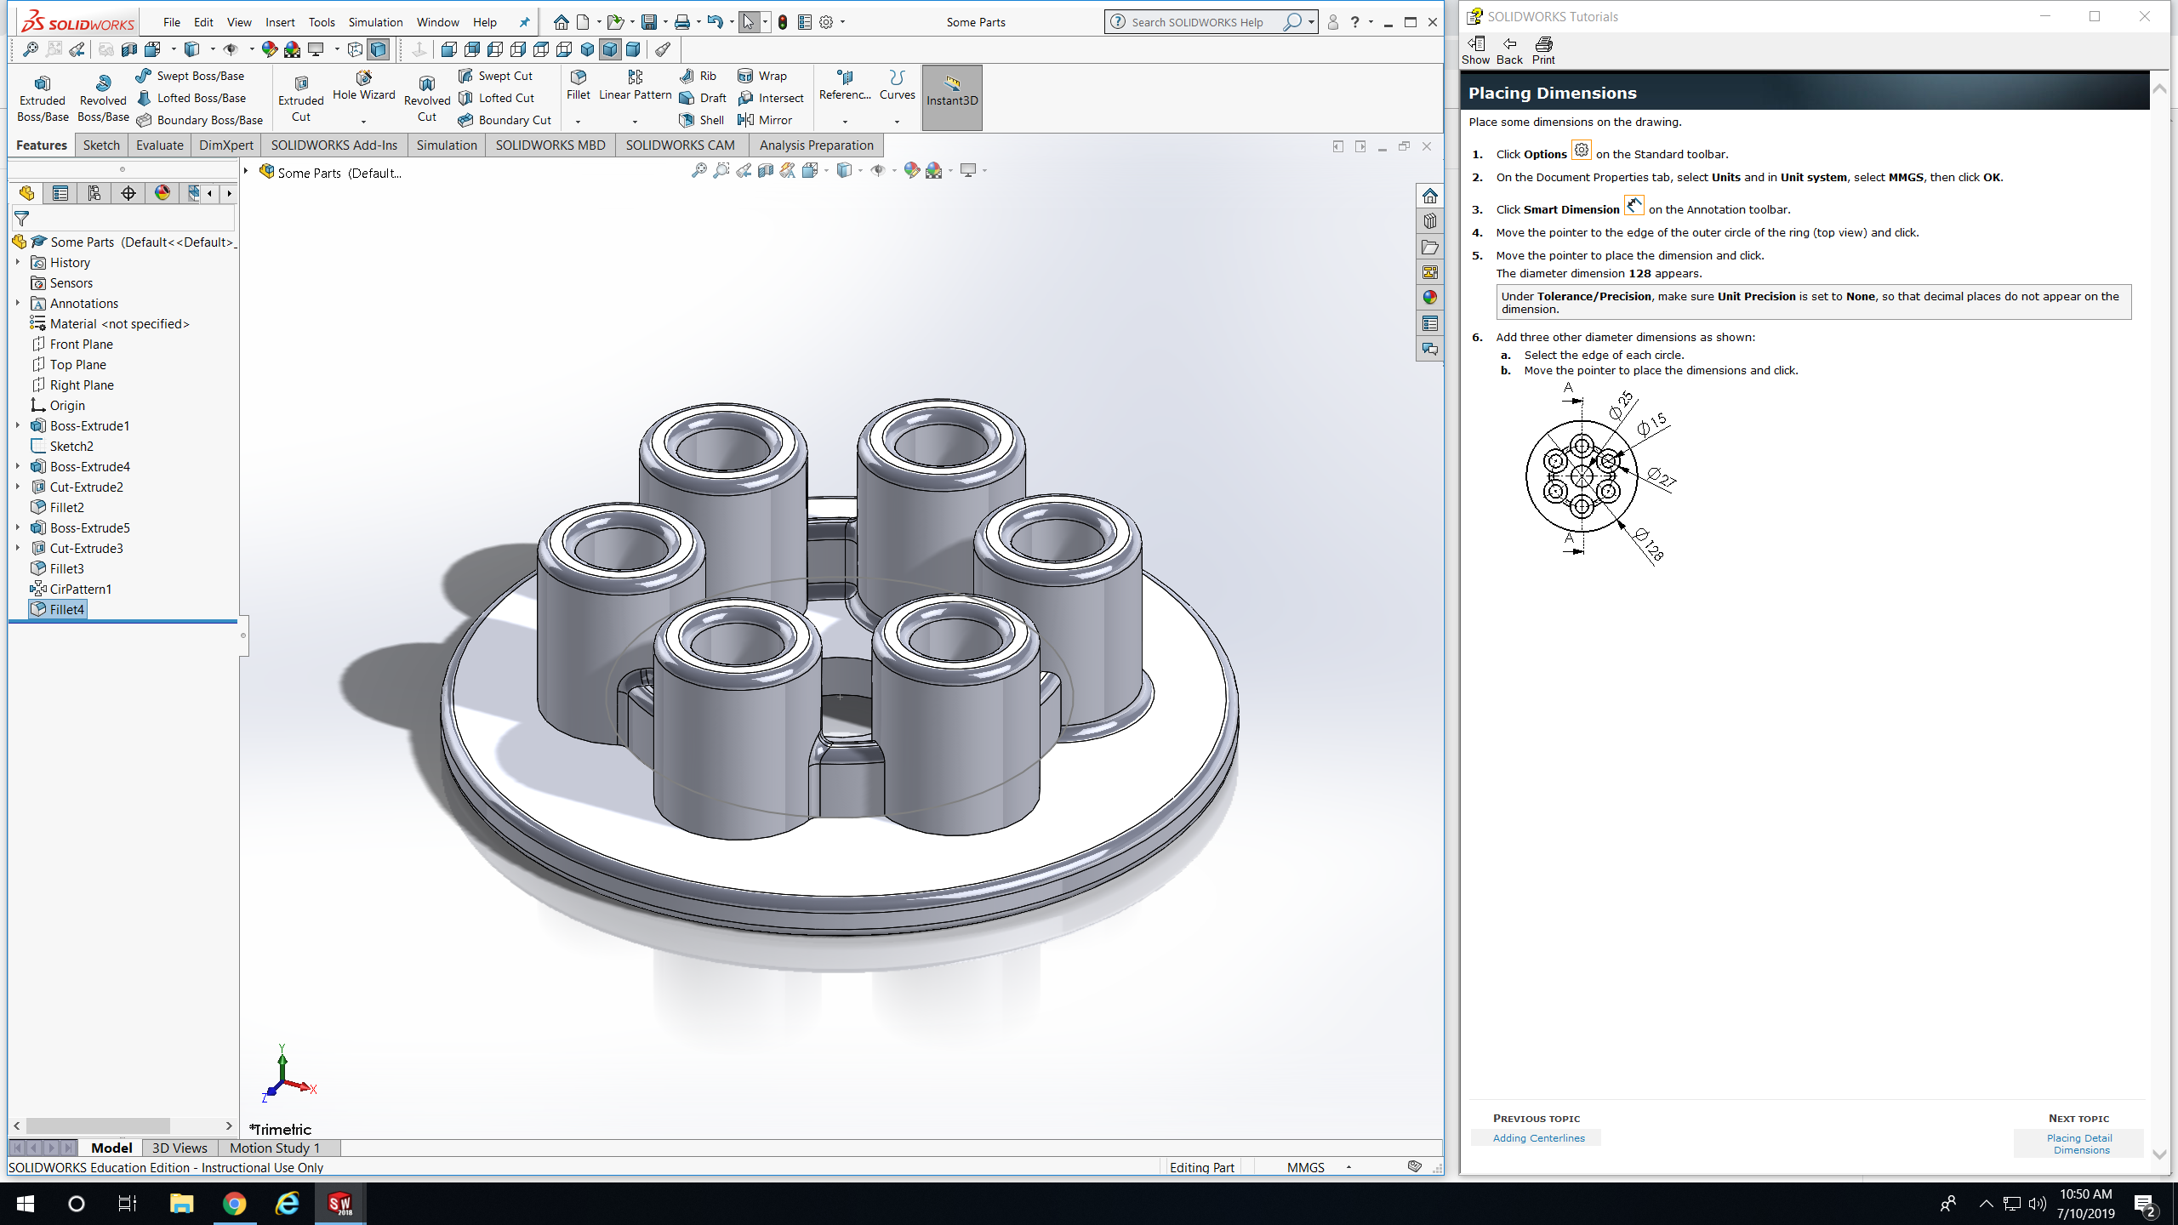The image size is (2178, 1225).
Task: Click the Zoom to Fit icon
Action: (698, 171)
